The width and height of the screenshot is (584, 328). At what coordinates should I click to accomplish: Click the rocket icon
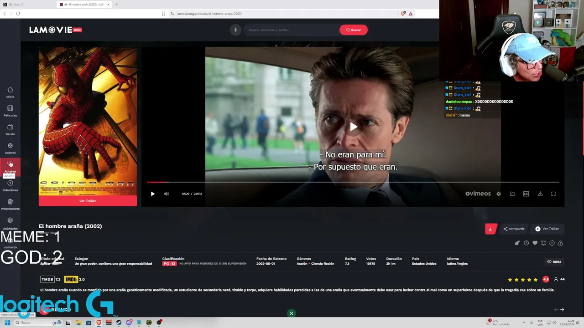(517, 243)
